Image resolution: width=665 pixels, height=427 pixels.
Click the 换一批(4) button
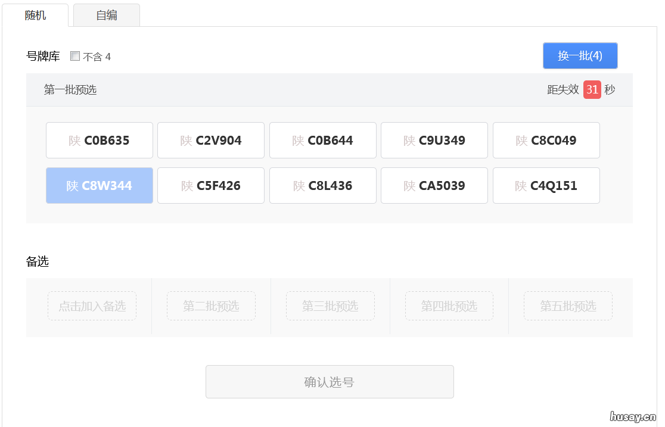tap(580, 56)
